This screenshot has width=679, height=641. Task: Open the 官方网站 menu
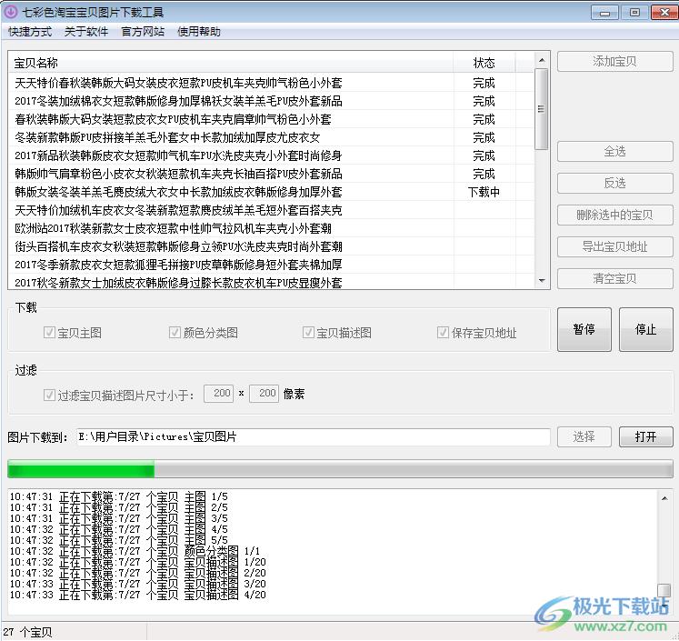tap(143, 32)
